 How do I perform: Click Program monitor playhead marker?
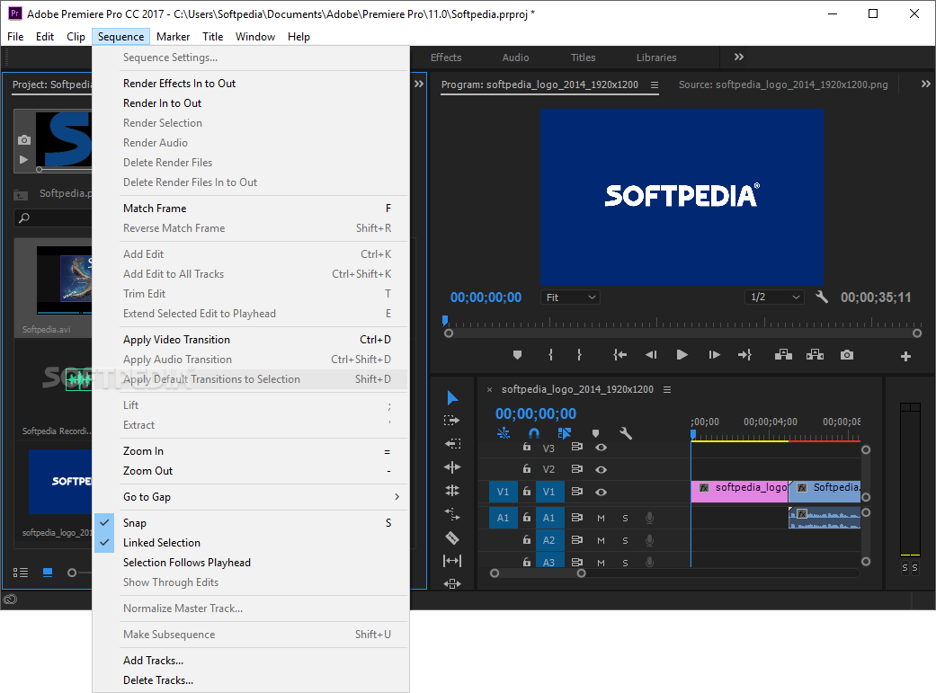445,321
